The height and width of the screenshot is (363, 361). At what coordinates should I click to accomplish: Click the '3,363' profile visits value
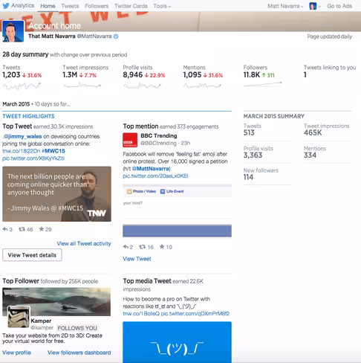[x=253, y=155]
